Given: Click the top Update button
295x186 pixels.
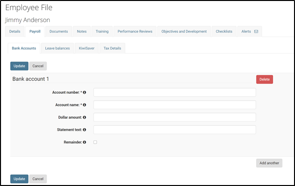Looking at the screenshot, I should click(x=19, y=66).
